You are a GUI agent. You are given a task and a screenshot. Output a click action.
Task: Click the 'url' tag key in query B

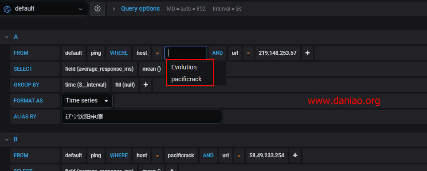(x=226, y=156)
